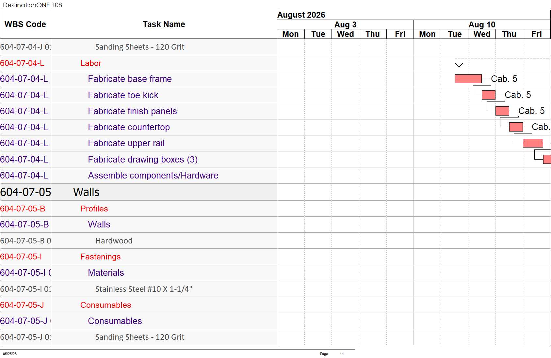551x358 pixels.
Task: Click the Fabricate toe kick Gantt bar
Action: [489, 95]
